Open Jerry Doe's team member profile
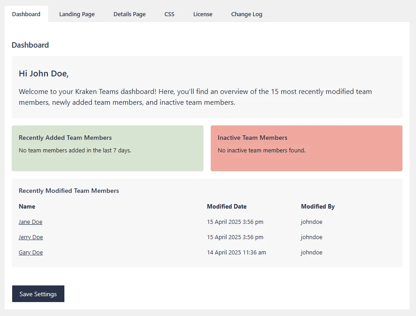This screenshot has height=316, width=416. pos(31,237)
